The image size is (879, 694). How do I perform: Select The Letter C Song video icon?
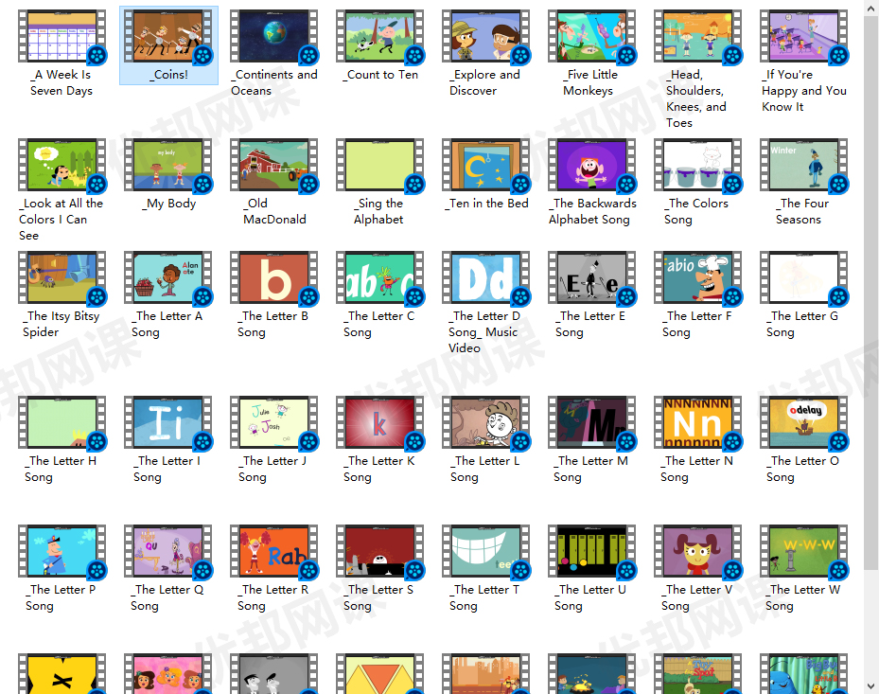(380, 277)
